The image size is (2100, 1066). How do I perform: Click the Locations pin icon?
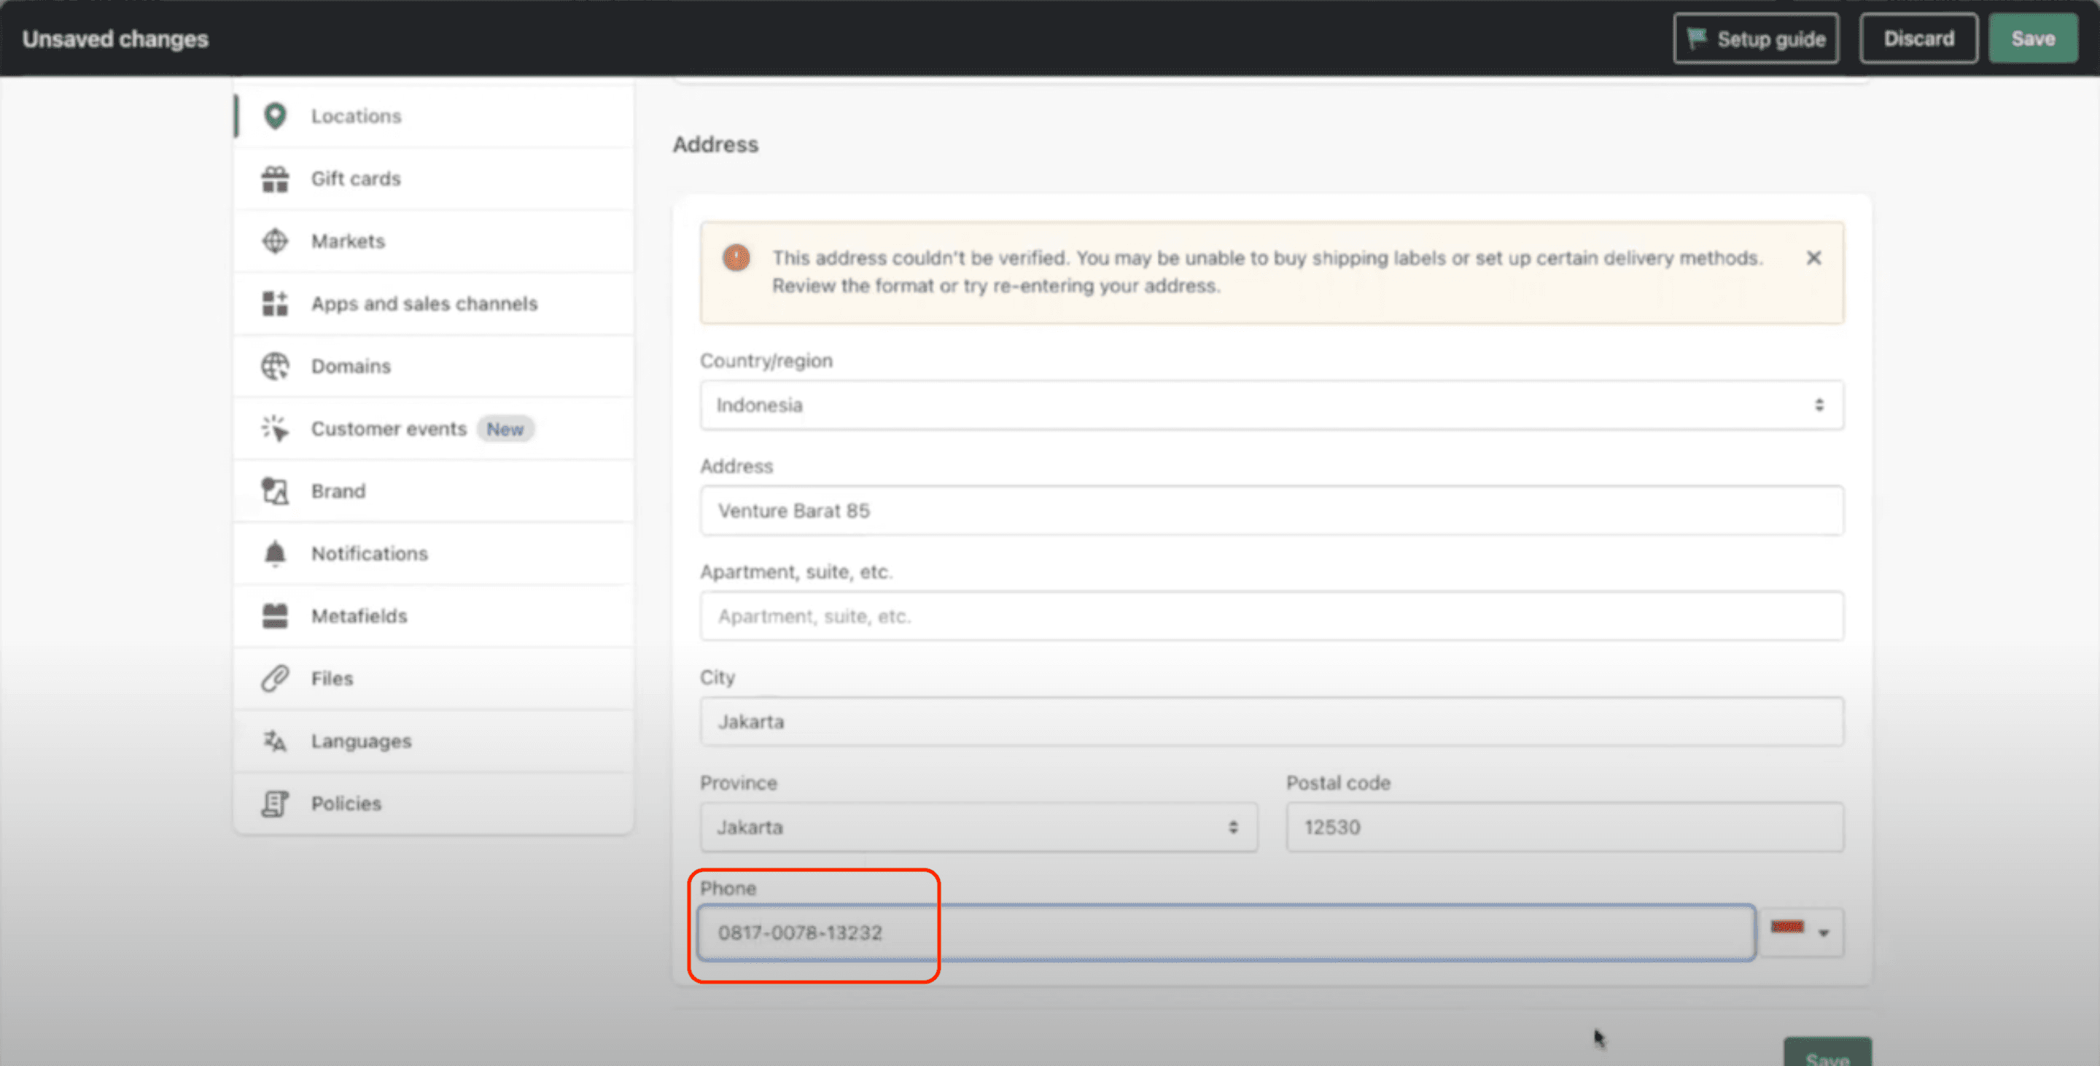click(x=275, y=116)
